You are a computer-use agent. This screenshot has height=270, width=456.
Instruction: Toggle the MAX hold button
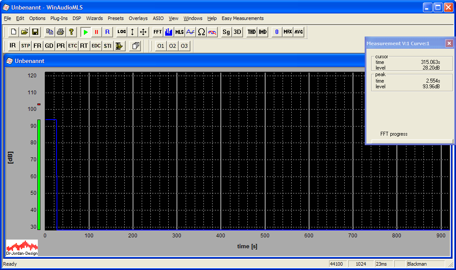pos(288,32)
